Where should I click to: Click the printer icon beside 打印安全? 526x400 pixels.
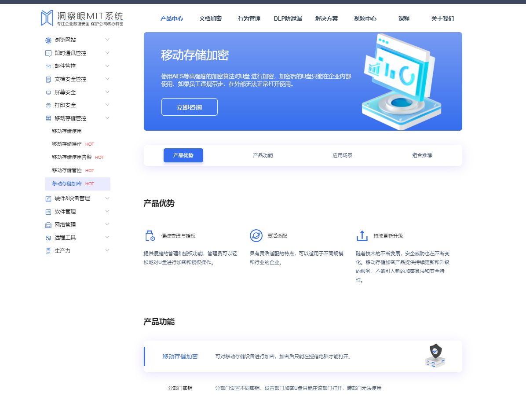[48, 106]
